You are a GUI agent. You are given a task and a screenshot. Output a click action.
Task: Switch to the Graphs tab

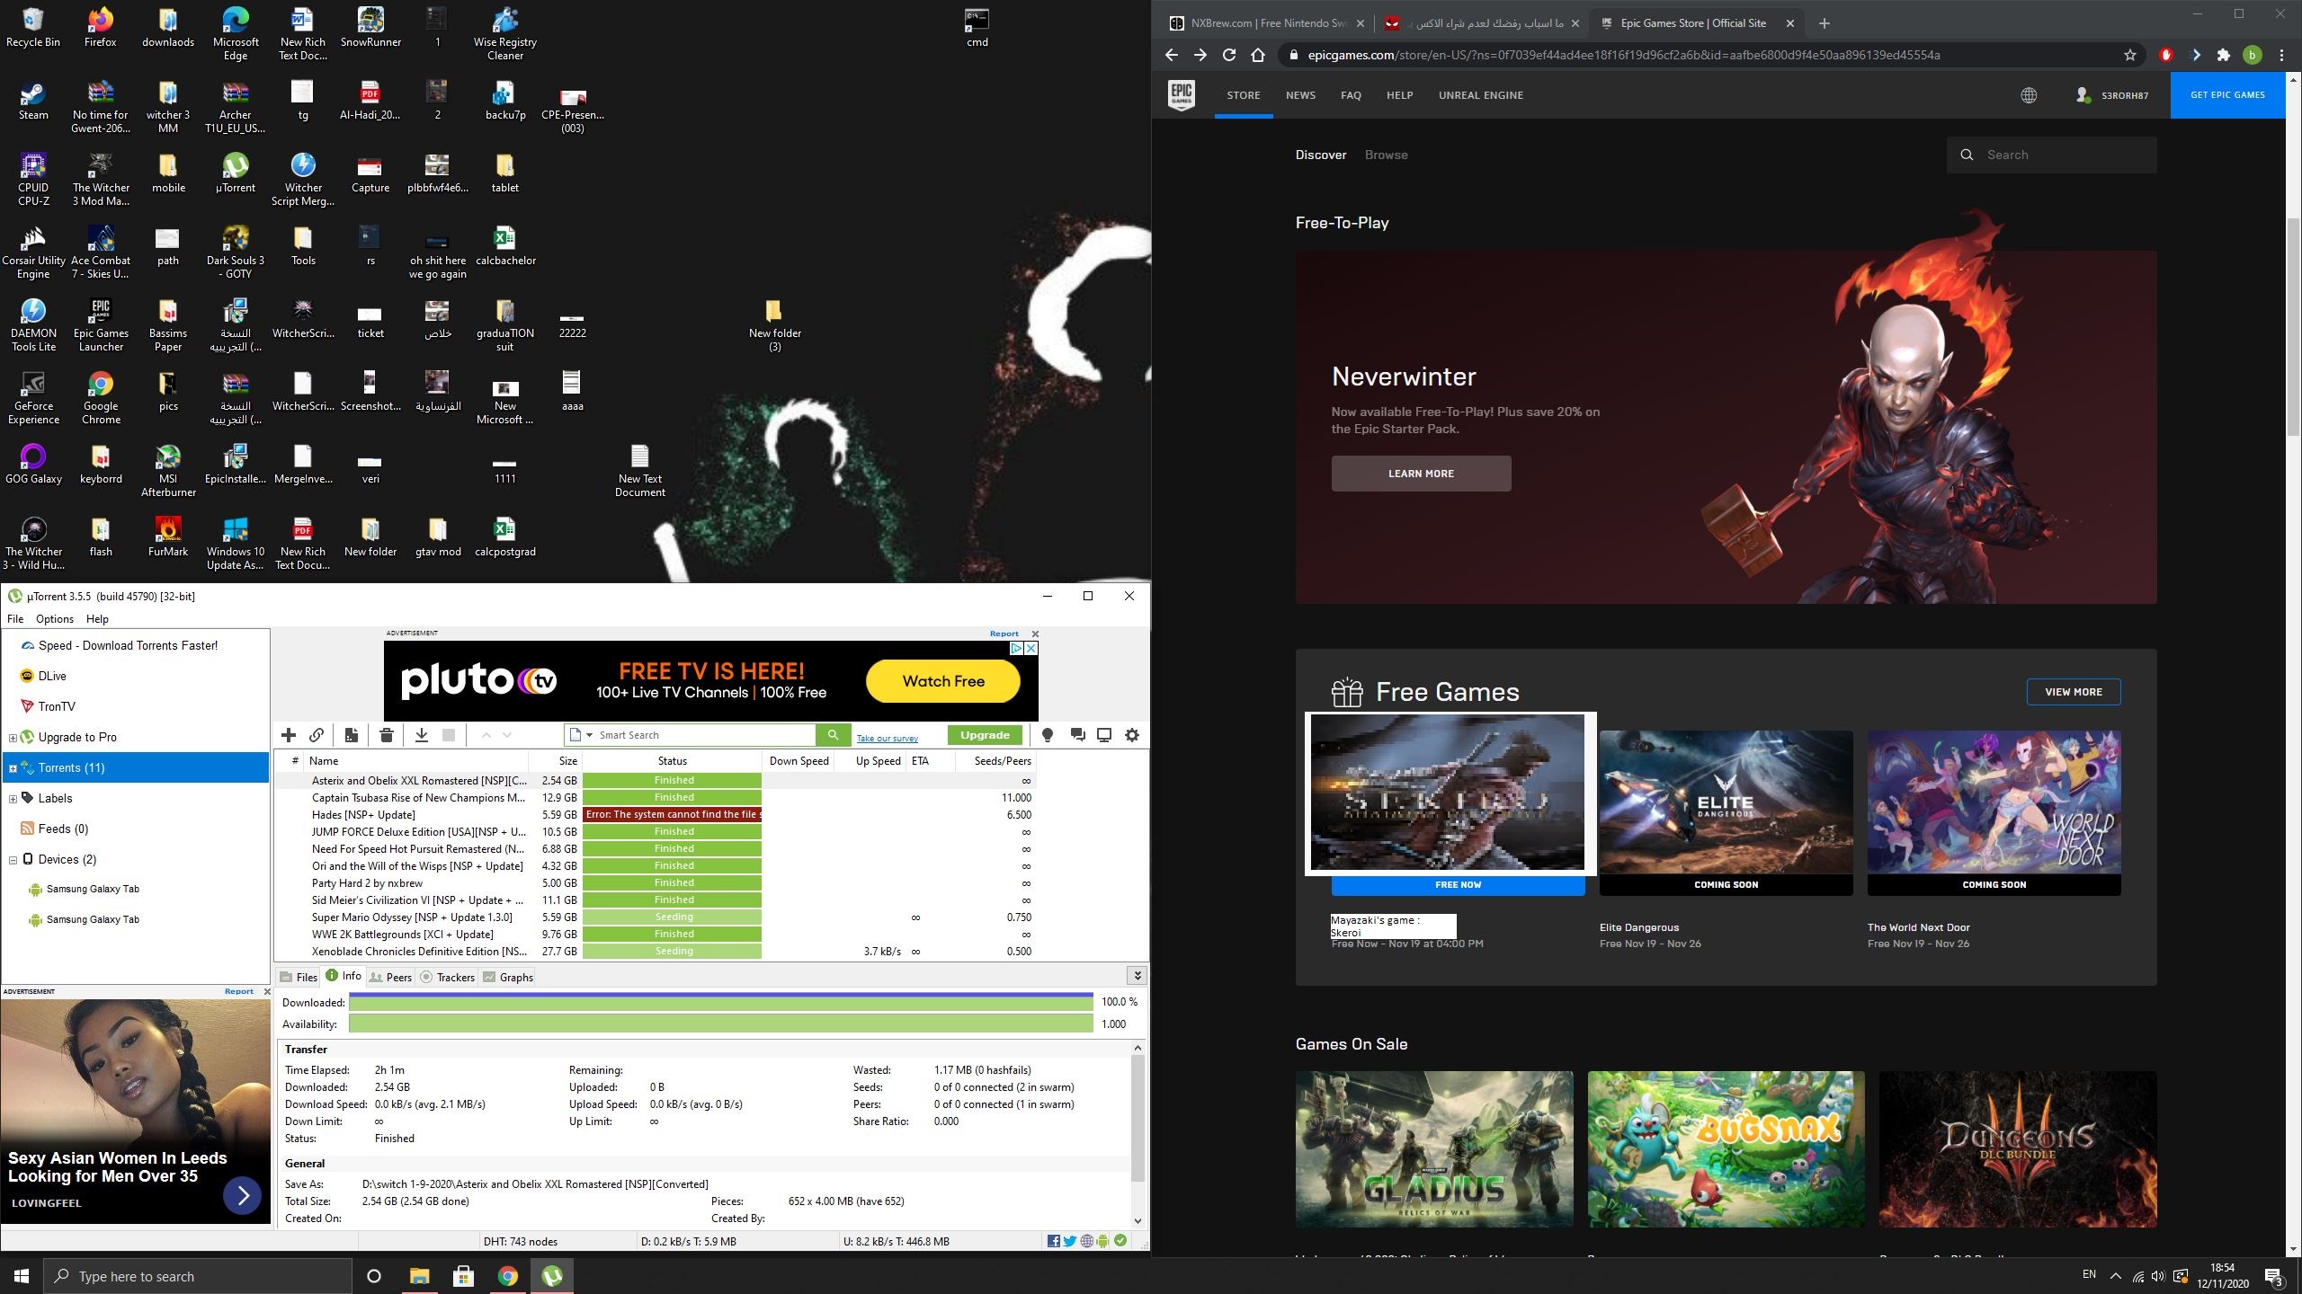click(508, 977)
